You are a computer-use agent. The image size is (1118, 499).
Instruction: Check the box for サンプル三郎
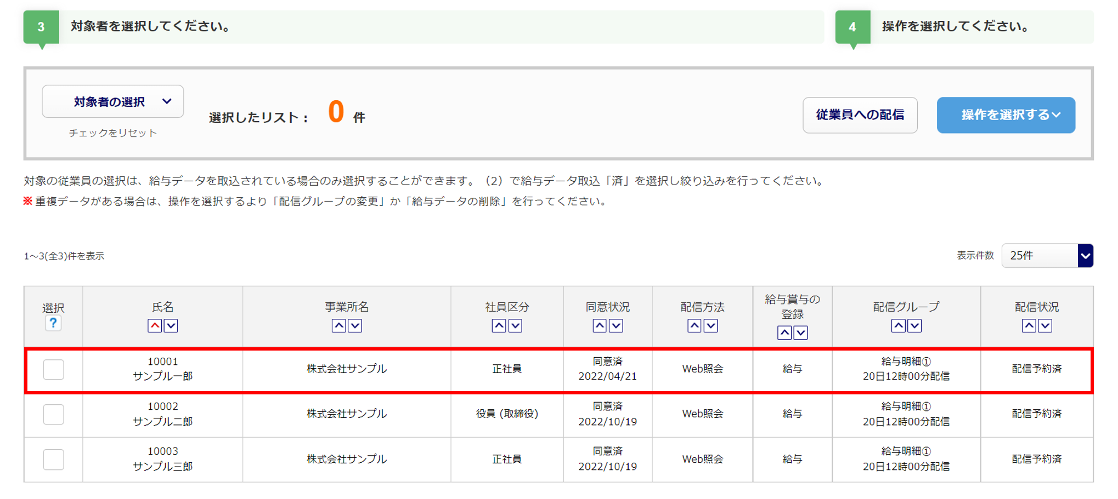(x=54, y=460)
